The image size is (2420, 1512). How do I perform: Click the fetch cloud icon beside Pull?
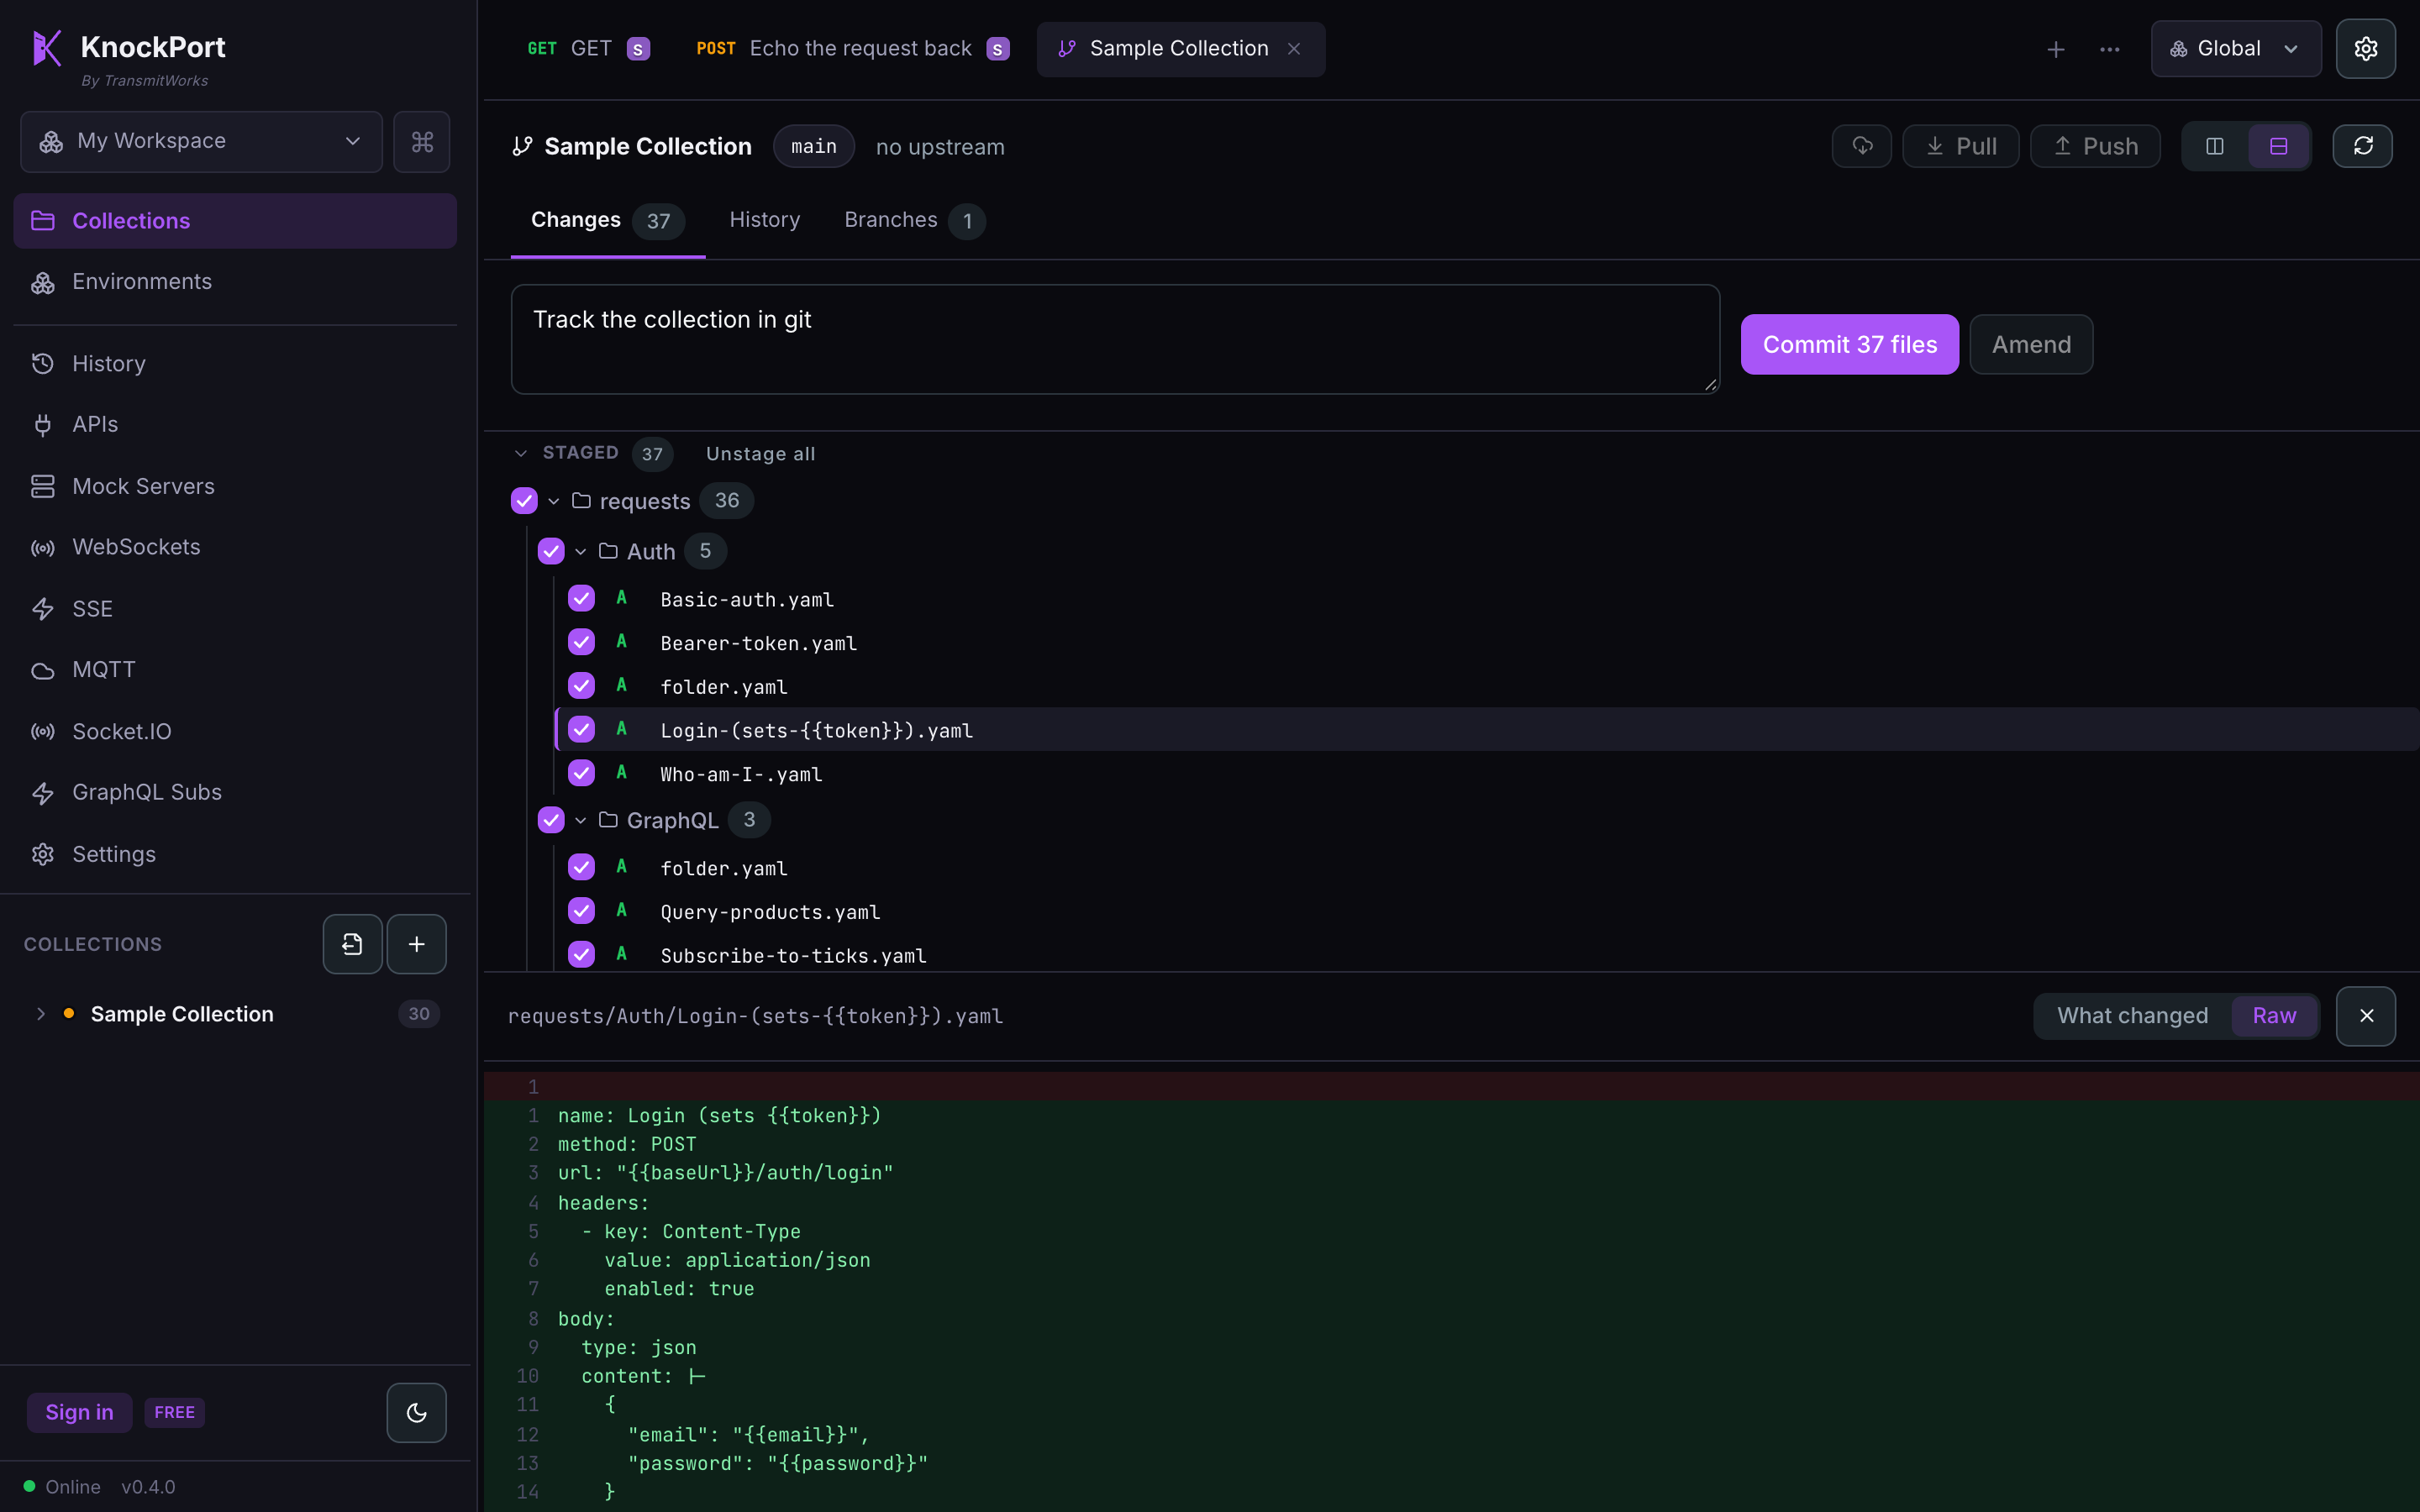pyautogui.click(x=1862, y=146)
